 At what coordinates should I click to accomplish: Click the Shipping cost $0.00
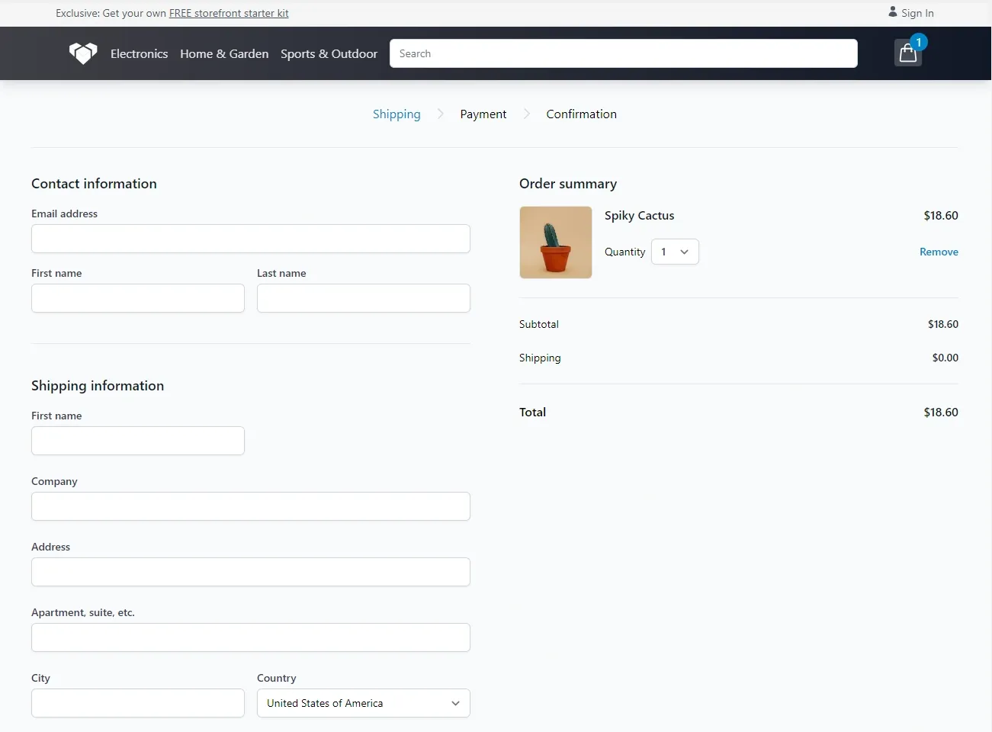pyautogui.click(x=945, y=358)
